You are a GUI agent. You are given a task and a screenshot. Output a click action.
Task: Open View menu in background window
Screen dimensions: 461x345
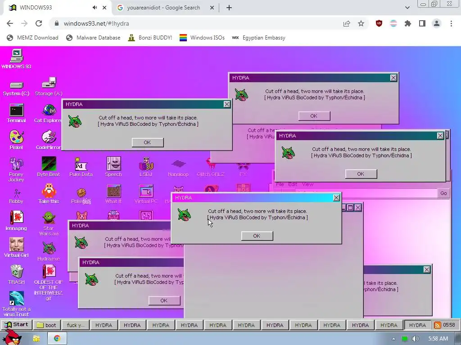[x=307, y=184]
